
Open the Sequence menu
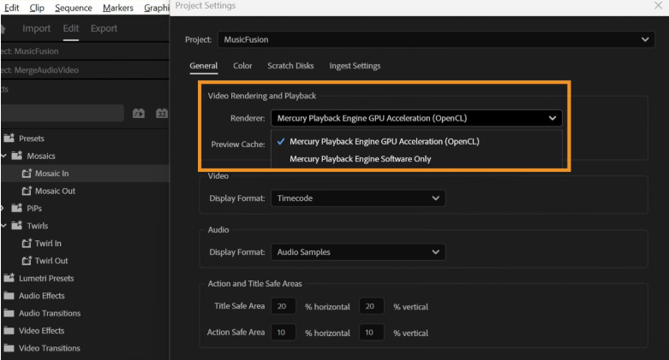[x=74, y=8]
